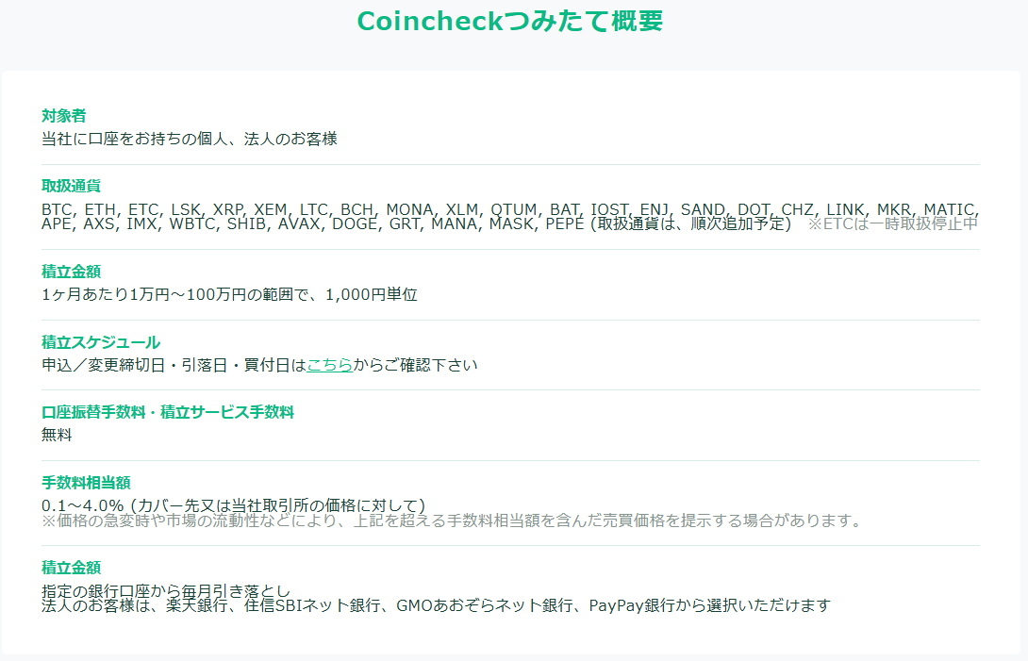The image size is (1028, 661).
Task: Select the 積立スケジュール heading
Action: pos(101,342)
